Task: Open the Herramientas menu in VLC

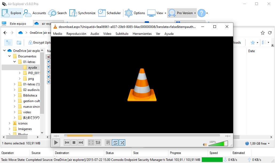Action: click(x=142, y=34)
